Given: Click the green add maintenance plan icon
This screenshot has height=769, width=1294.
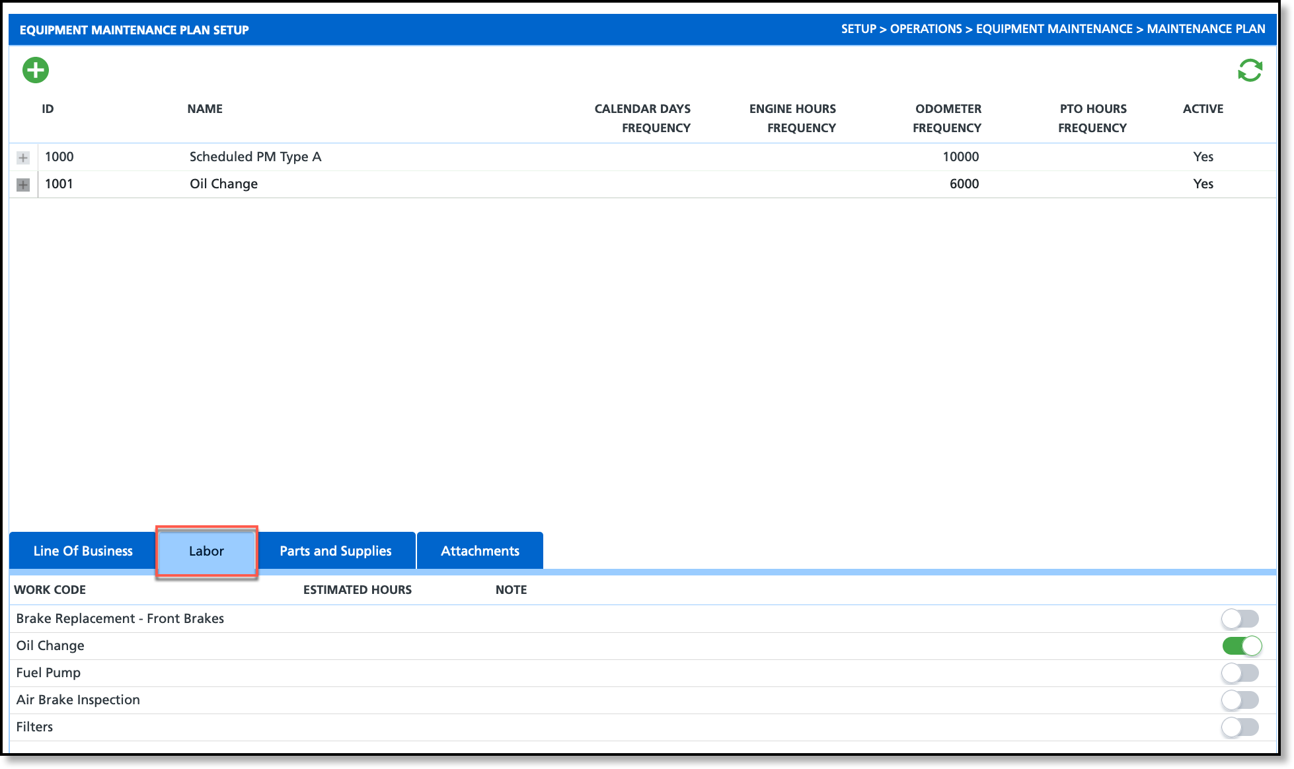Looking at the screenshot, I should [36, 70].
